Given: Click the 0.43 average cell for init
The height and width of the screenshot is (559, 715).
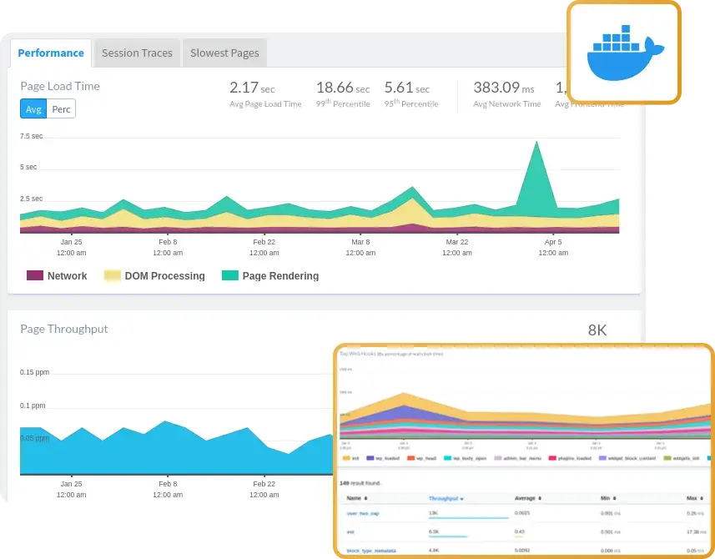Looking at the screenshot, I should pos(520,531).
